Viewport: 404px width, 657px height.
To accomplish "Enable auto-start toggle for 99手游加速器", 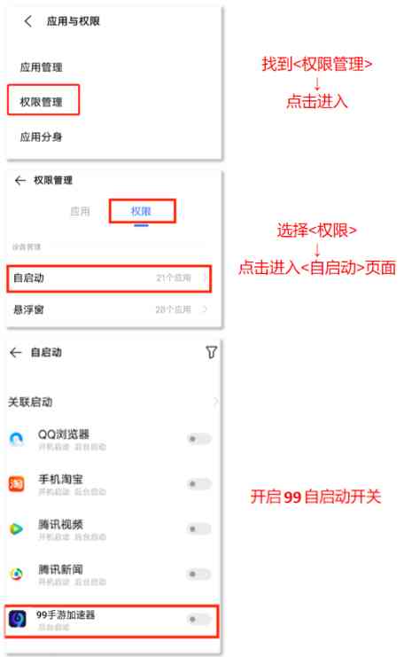I will (x=198, y=619).
